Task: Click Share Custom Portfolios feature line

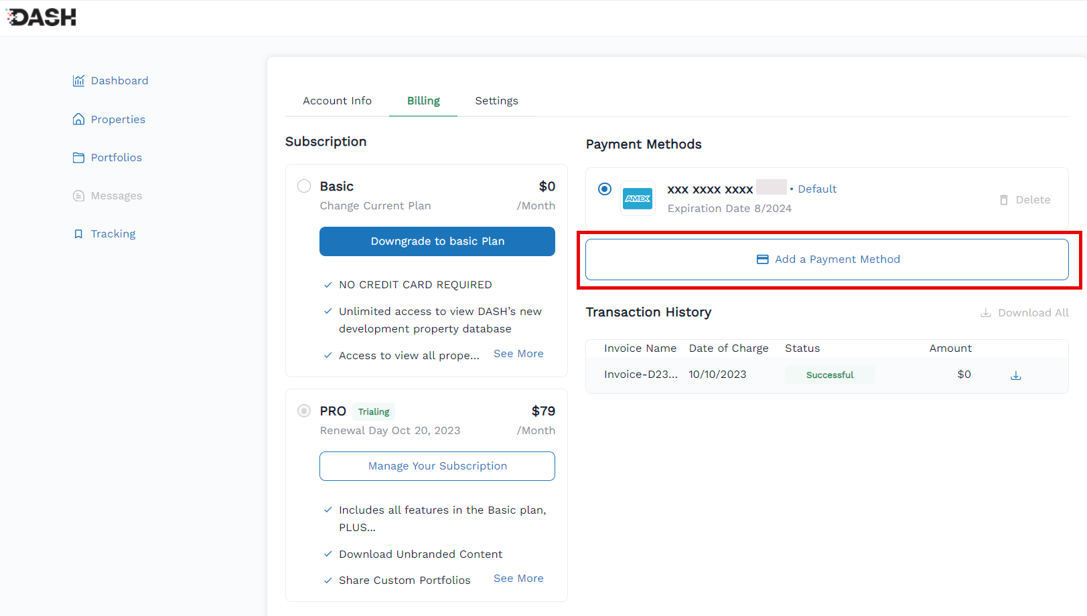Action: (x=405, y=581)
